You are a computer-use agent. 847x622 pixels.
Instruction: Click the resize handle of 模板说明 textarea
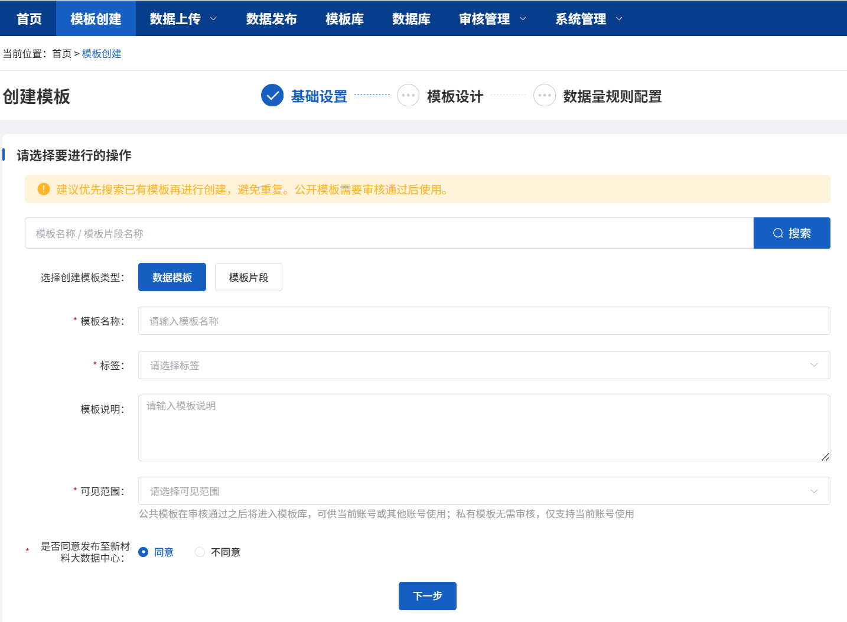[x=825, y=457]
